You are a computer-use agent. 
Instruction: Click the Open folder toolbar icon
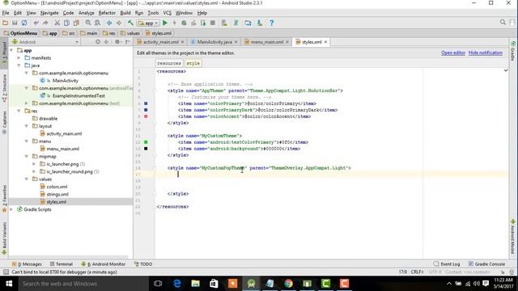tap(5, 23)
